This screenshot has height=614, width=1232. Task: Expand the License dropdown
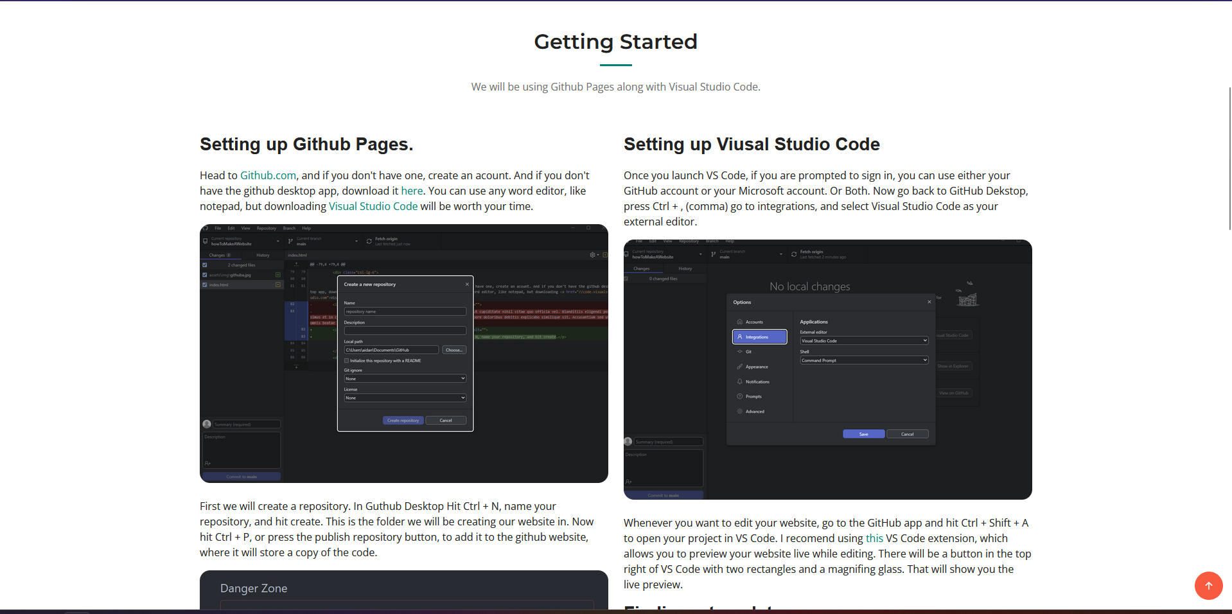405,398
